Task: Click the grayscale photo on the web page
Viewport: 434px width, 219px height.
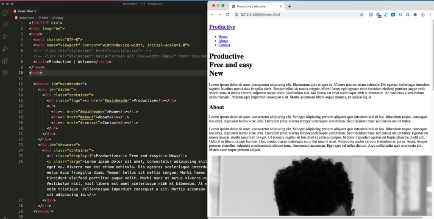Action: 320,186
